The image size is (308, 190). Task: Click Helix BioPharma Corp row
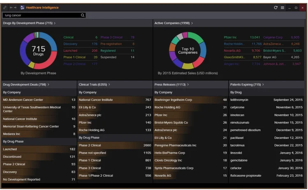(191, 153)
